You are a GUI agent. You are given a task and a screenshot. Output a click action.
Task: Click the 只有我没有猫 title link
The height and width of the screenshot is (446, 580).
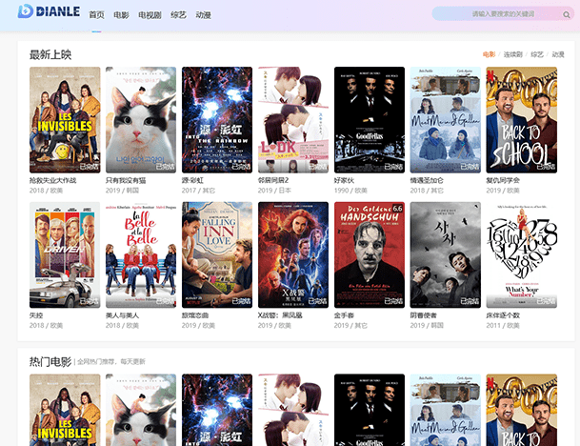coord(126,180)
